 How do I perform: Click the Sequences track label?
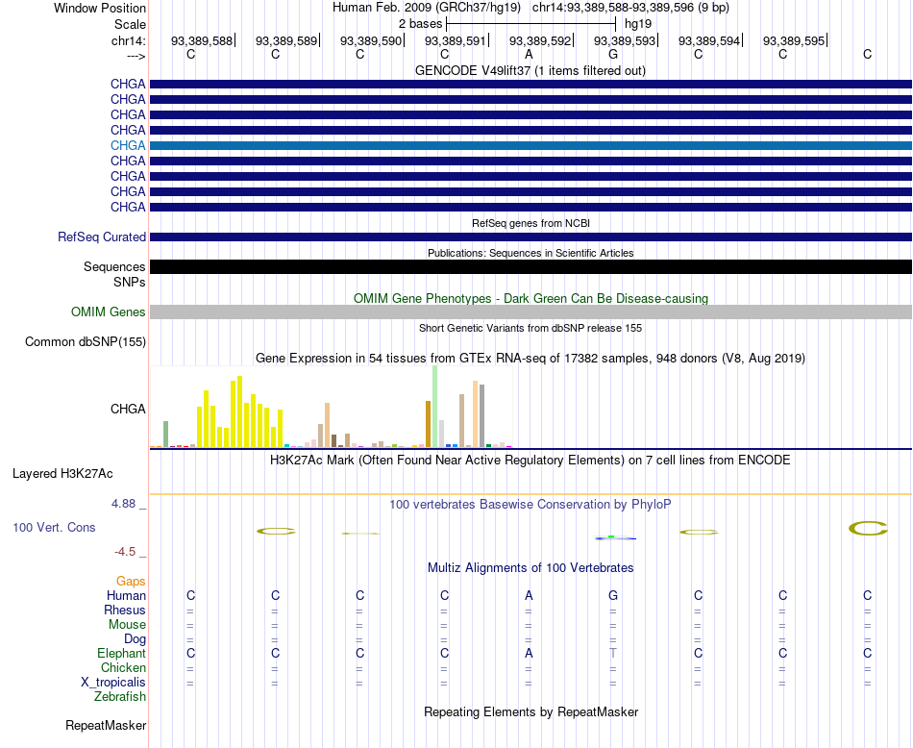pos(114,267)
